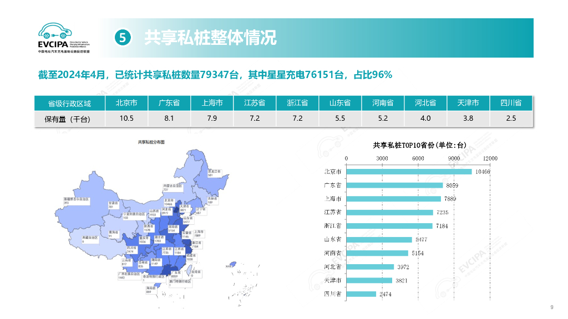Expand the 广东省 8059 map callout
Image resolution: width=568 pixels, height=319 pixels.
[176, 274]
